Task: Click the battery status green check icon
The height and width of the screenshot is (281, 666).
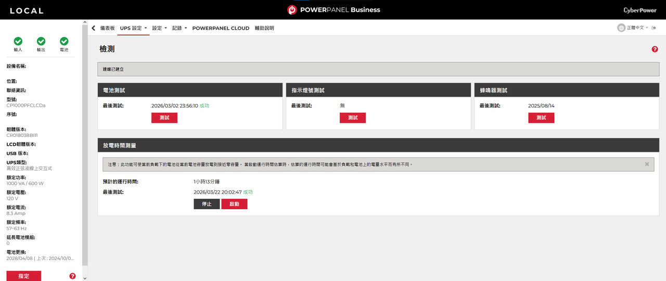Action: coord(64,41)
